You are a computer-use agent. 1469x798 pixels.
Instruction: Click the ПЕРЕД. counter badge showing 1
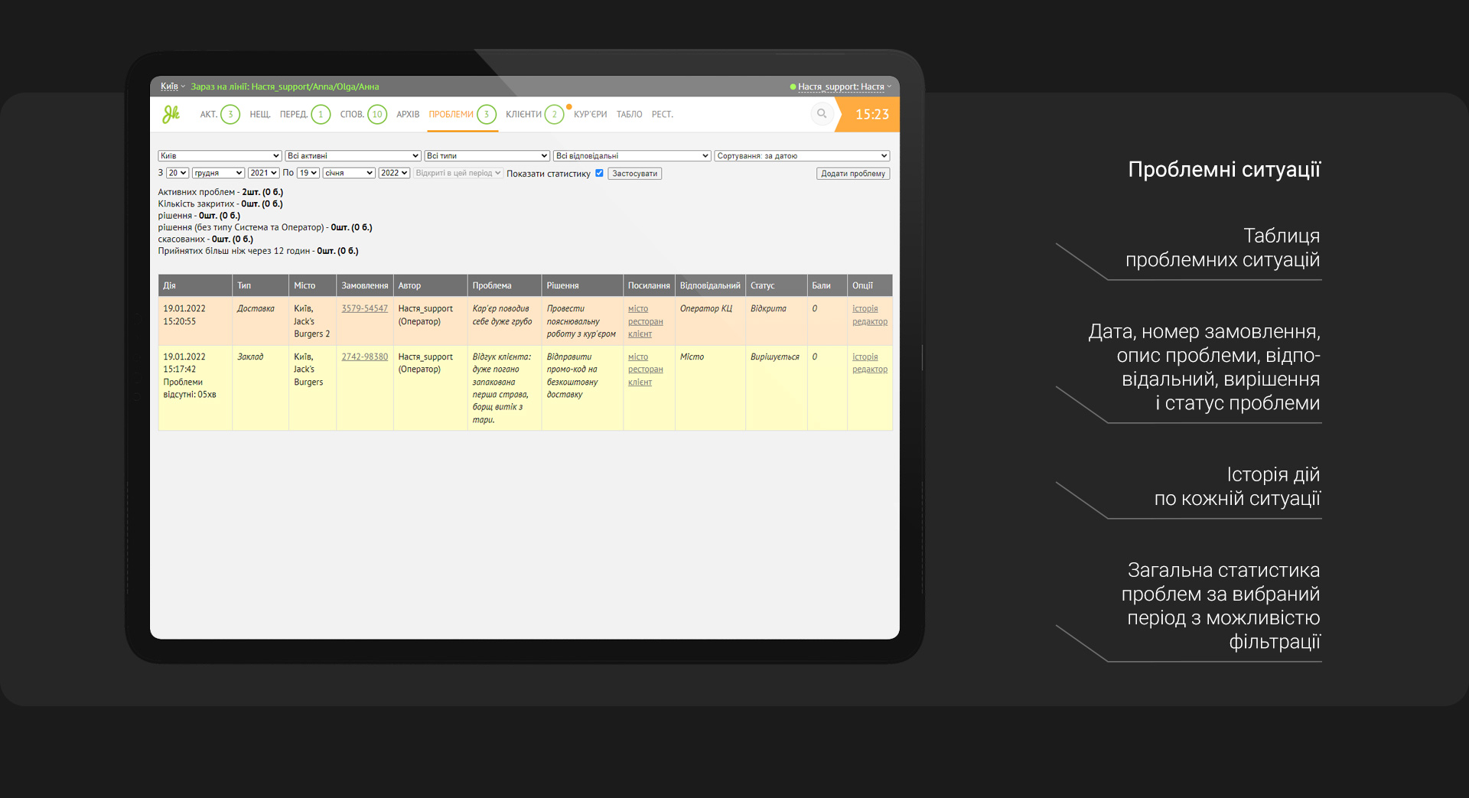pos(321,115)
